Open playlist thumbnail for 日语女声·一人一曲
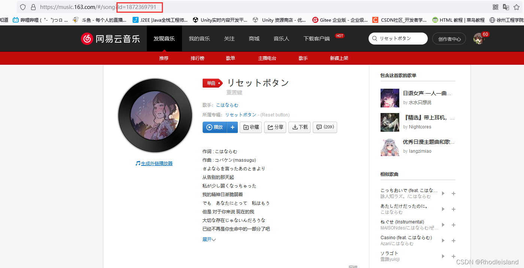This screenshot has height=268, width=524. pos(390,98)
